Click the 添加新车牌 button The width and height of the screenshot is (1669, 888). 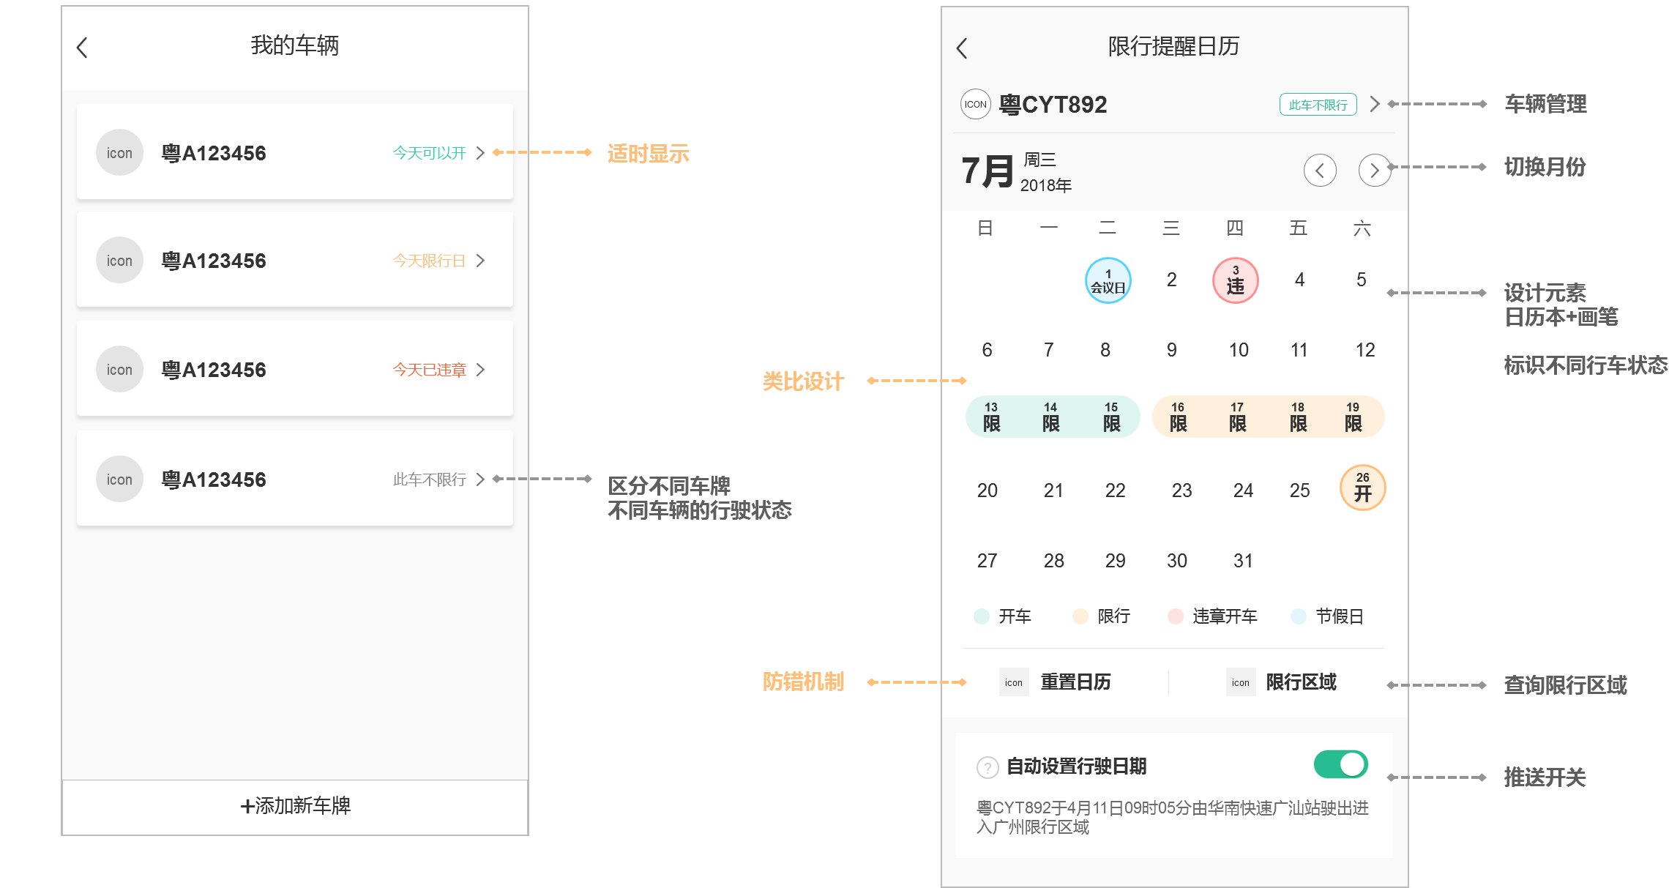click(295, 806)
